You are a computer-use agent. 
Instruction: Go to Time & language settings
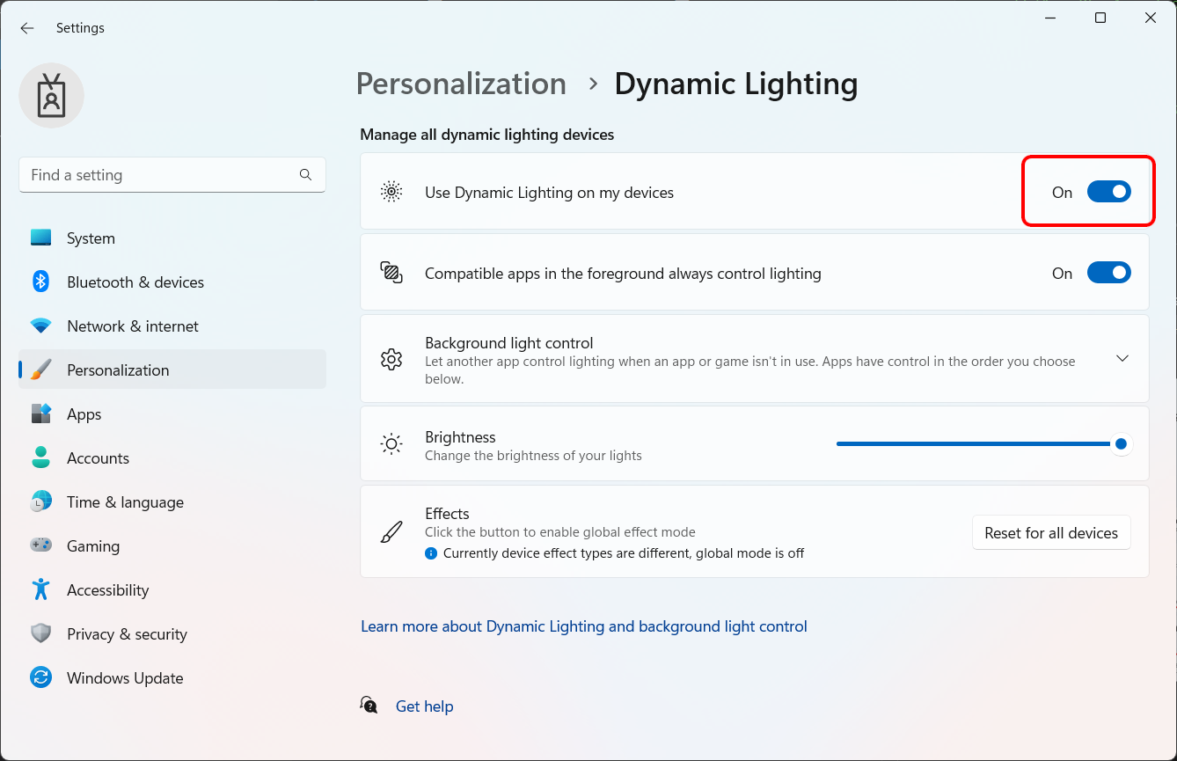[x=125, y=502]
